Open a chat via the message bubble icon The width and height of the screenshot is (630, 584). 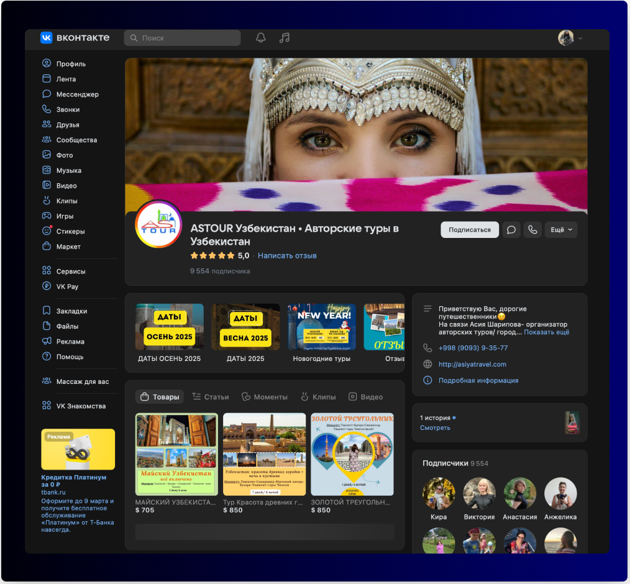(x=511, y=229)
